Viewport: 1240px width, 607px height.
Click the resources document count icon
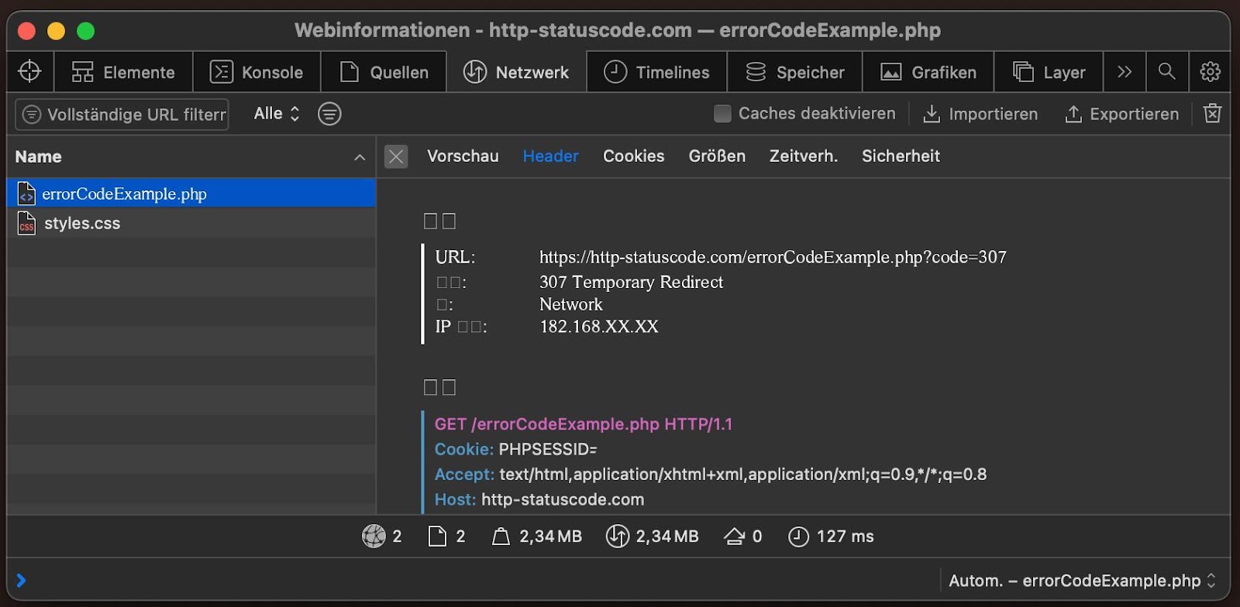(x=437, y=536)
